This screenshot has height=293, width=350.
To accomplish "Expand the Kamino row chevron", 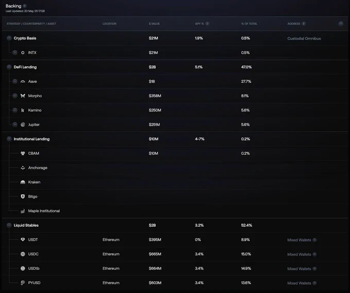I will click(x=15, y=110).
